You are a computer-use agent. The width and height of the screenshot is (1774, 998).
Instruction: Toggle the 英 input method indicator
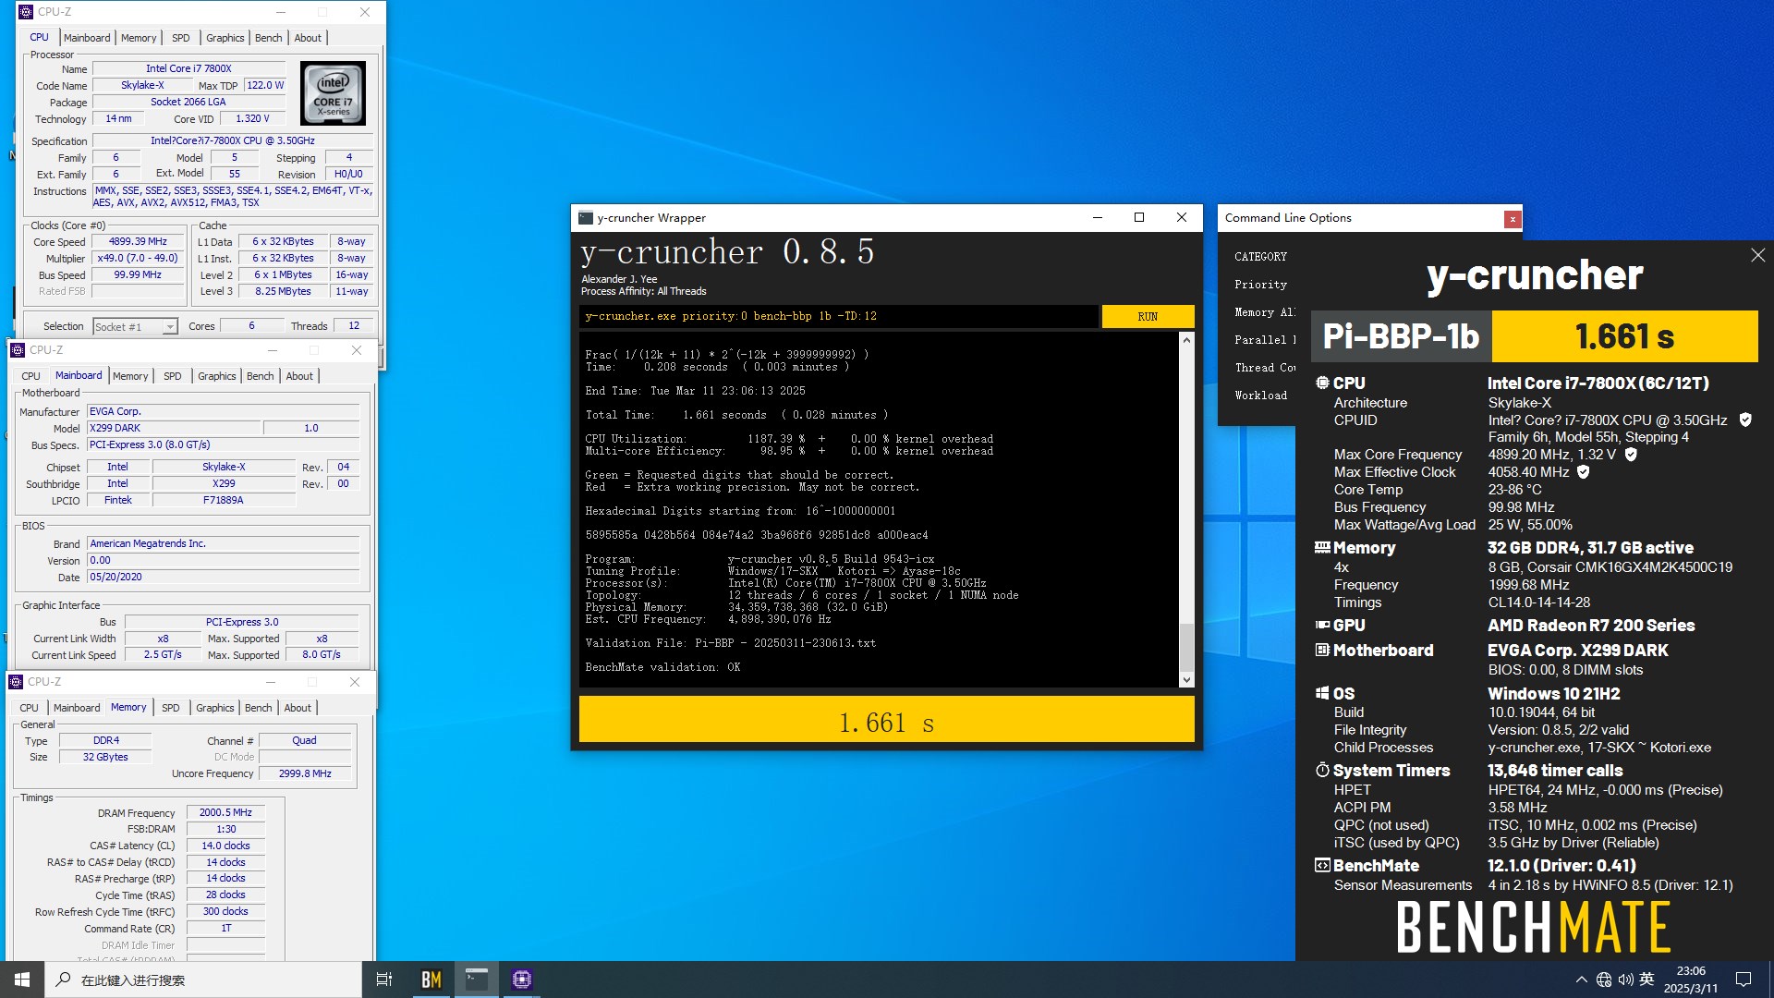(x=1646, y=980)
